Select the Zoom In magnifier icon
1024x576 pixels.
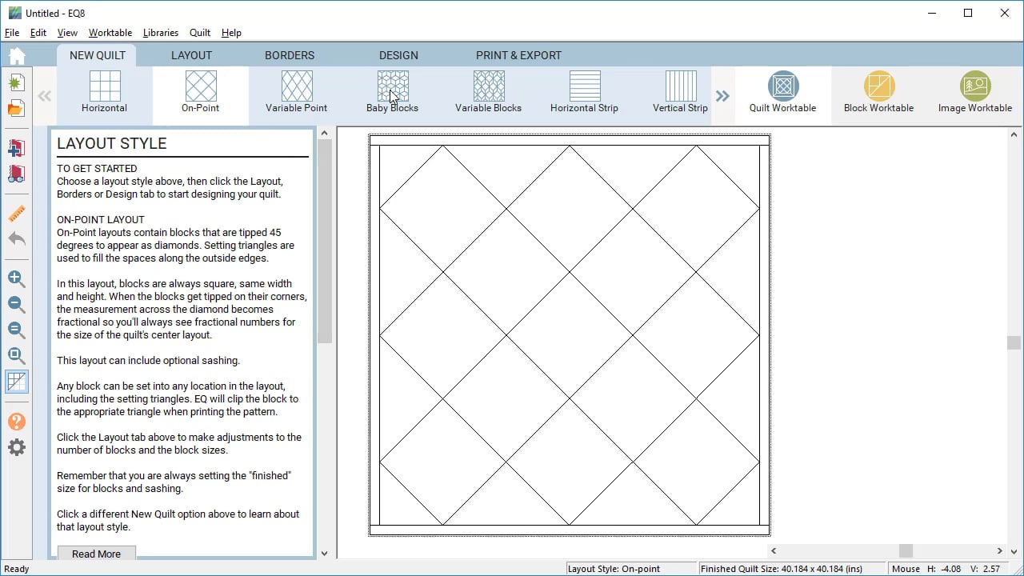point(17,279)
